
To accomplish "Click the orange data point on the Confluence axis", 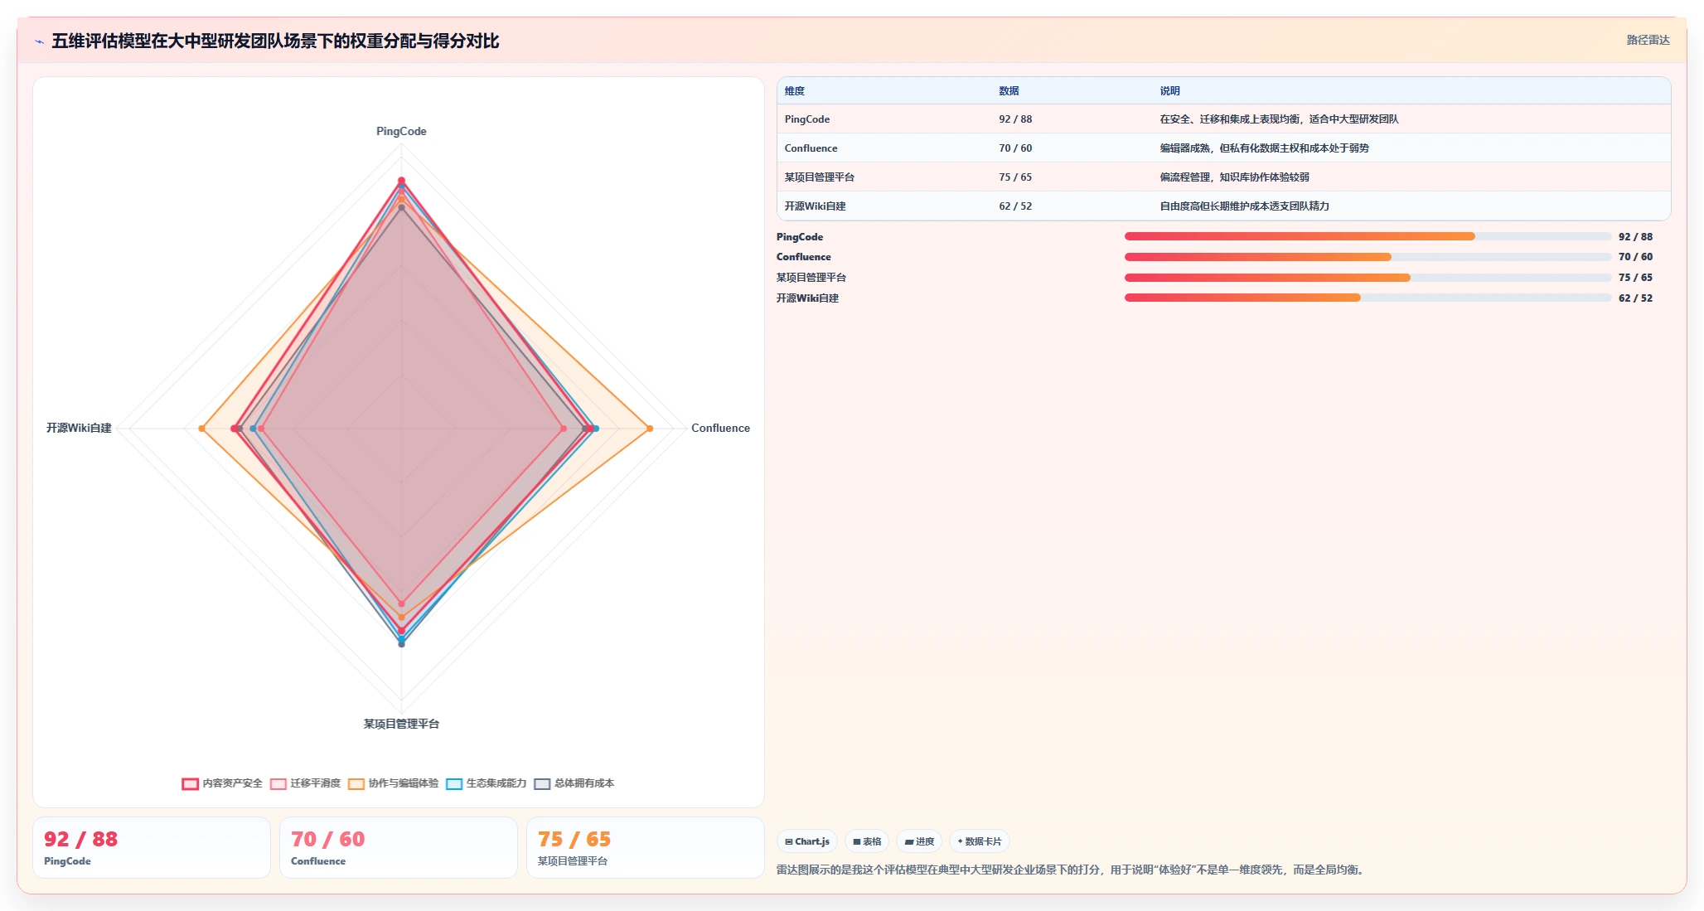I will click(x=650, y=429).
